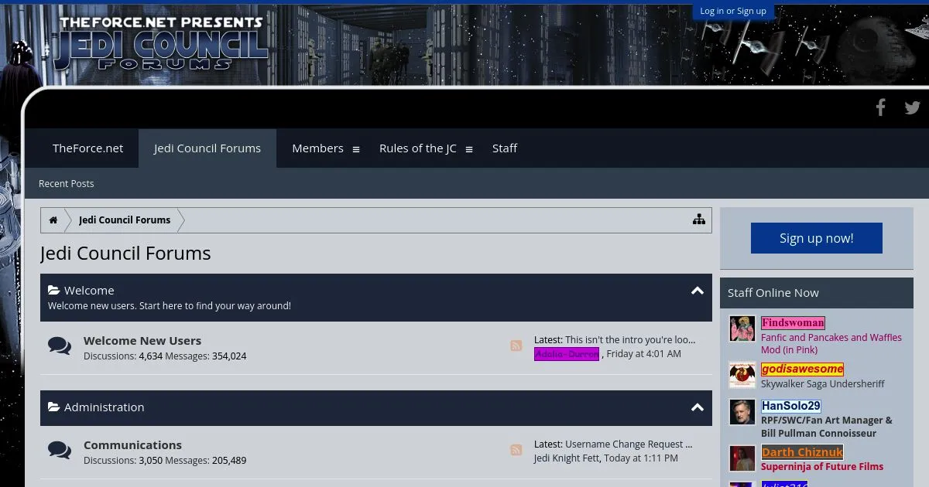Click the "Friday at 4:01 AM" timestamp
The height and width of the screenshot is (487, 929).
point(644,354)
